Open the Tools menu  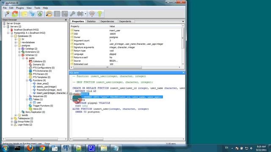coord(37,8)
